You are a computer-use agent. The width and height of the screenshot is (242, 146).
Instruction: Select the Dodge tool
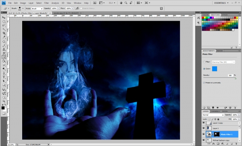(x=4, y=69)
